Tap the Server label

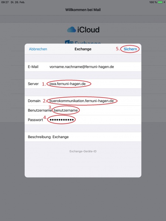[33, 84]
